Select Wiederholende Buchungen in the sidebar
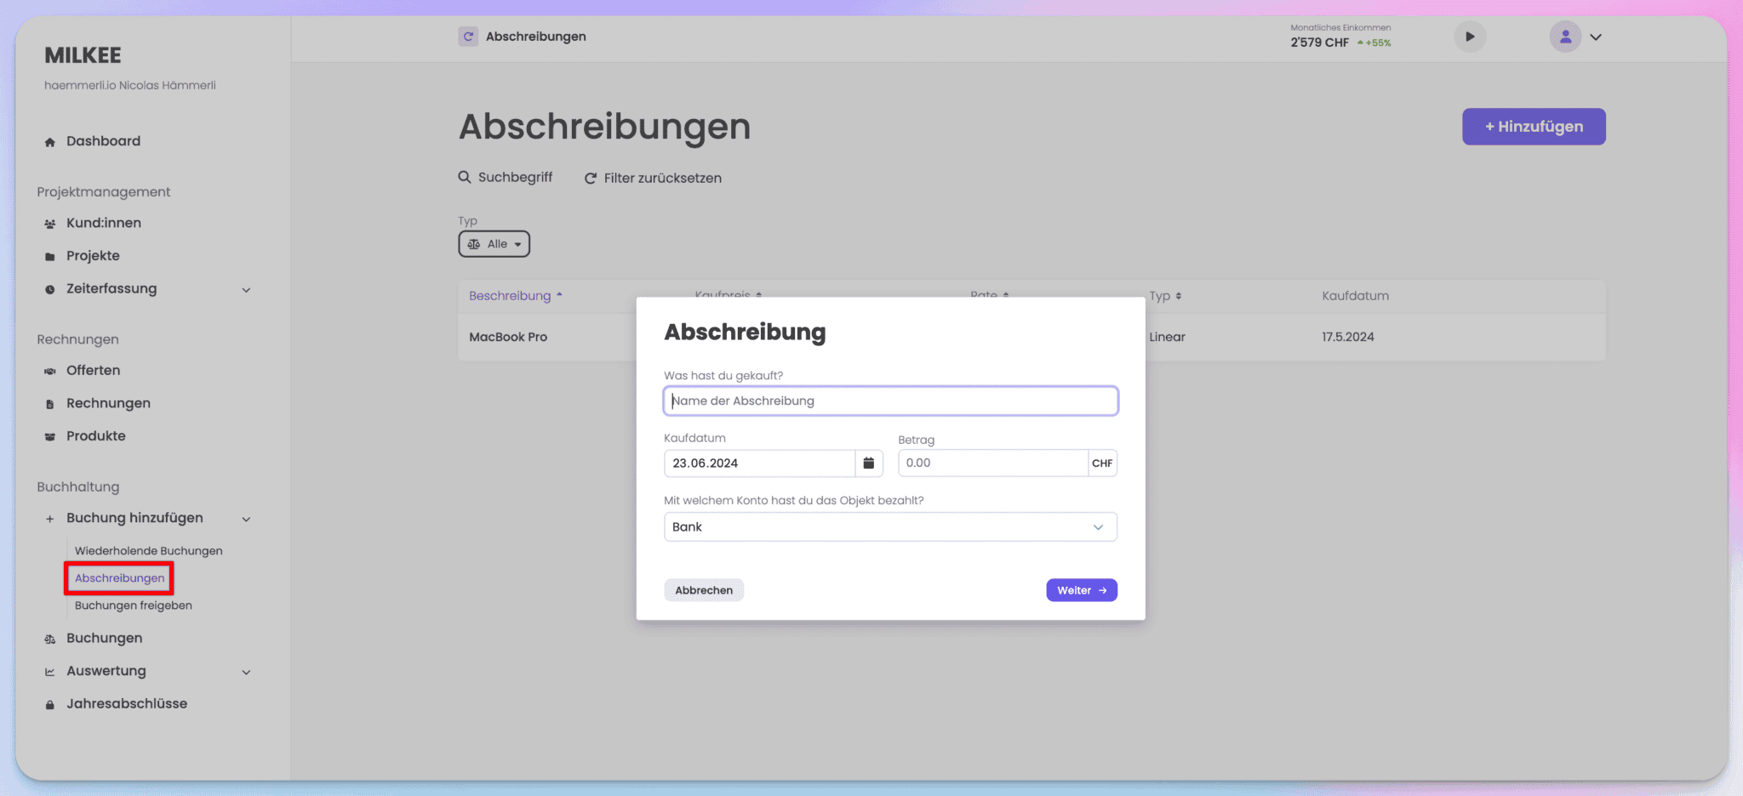 [149, 550]
